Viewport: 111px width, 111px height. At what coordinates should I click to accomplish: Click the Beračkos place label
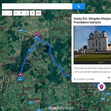pyautogui.click(x=40, y=81)
